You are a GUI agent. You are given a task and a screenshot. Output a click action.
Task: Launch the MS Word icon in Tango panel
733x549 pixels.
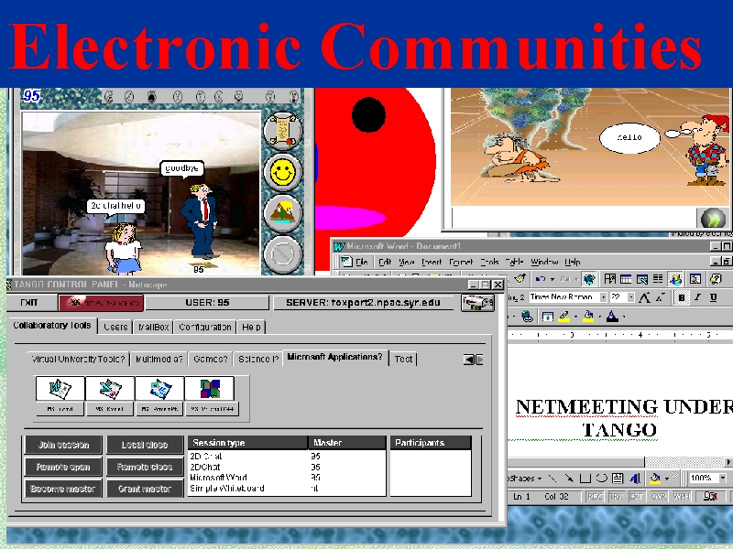click(x=60, y=389)
